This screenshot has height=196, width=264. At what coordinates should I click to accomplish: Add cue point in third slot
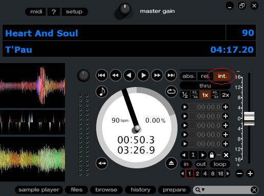pos(226,125)
